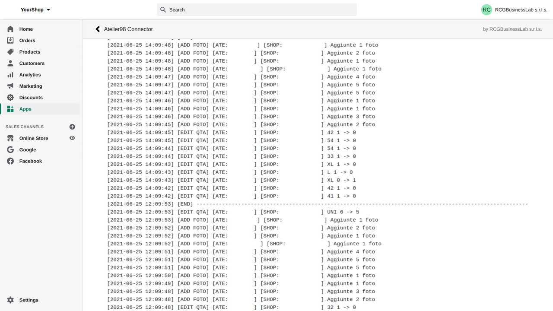Click the search magnifier icon
This screenshot has height=311, width=553.
click(x=163, y=10)
